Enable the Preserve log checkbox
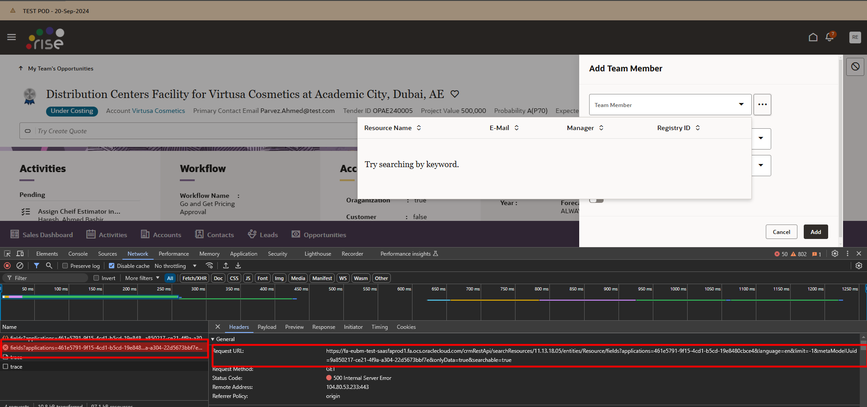This screenshot has height=407, width=867. [x=65, y=266]
